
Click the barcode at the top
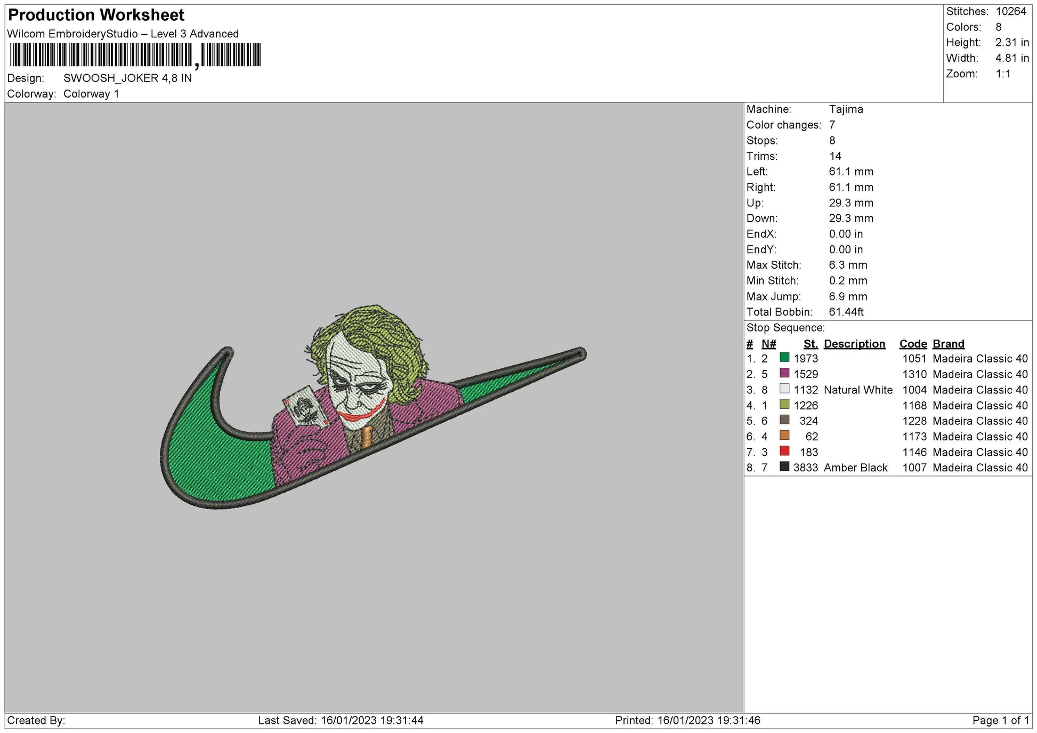click(135, 55)
